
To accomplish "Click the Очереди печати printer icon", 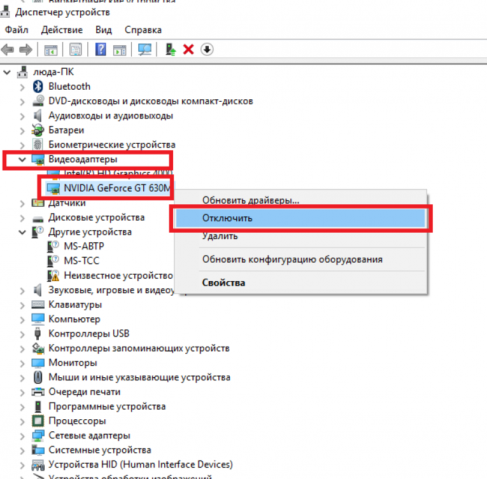I will 38,392.
